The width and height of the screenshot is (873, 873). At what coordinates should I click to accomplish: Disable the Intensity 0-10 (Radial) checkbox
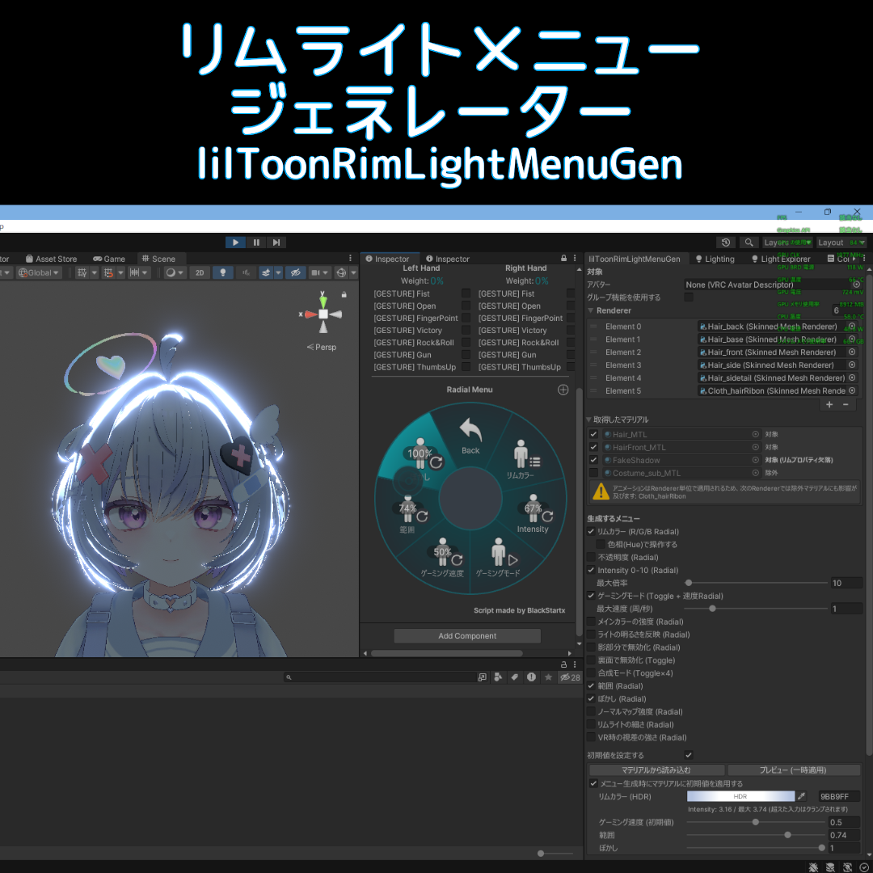pos(591,570)
